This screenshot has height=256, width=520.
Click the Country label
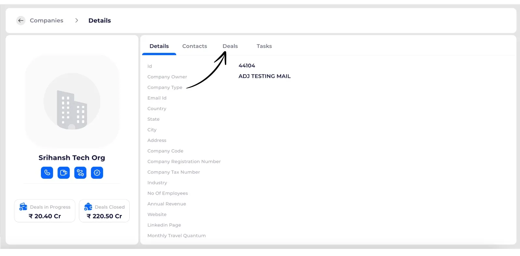[x=157, y=109]
